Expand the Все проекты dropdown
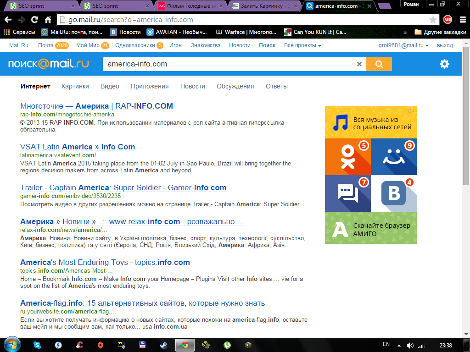 pos(302,45)
